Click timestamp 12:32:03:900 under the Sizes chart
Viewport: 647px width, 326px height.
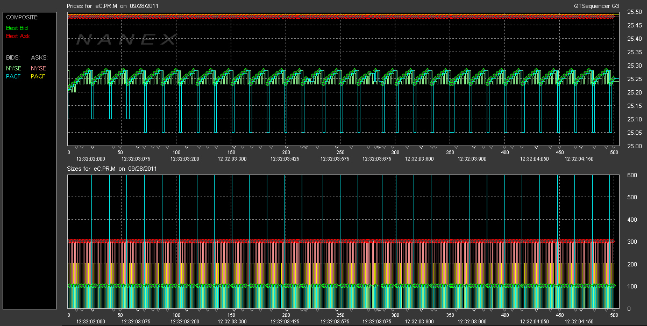[x=472, y=321]
